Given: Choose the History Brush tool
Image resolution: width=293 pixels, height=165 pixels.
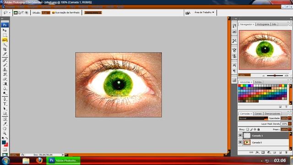Looking at the screenshot, I should coord(5,74).
